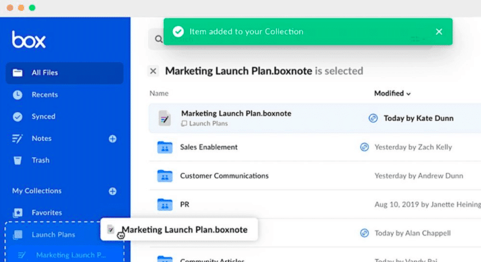Open Favorites collection

click(46, 213)
